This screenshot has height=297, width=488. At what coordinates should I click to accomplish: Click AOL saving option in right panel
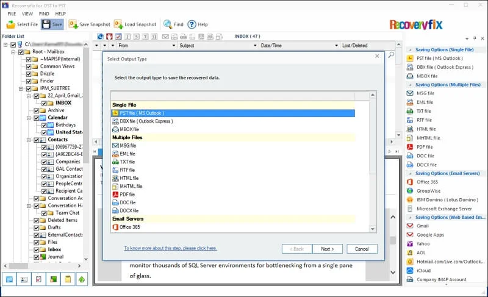click(x=421, y=253)
